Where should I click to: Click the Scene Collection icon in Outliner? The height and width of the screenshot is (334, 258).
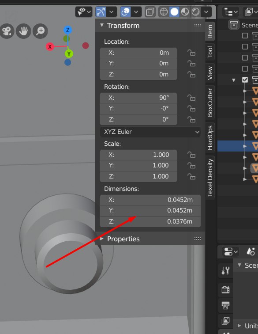pos(234,25)
